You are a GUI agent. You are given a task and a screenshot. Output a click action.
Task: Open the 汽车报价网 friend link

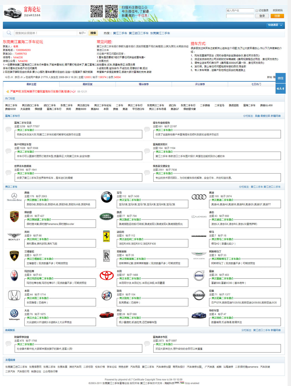point(23,372)
